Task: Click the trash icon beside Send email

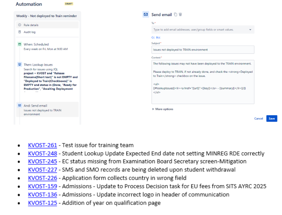Action: (181, 14)
